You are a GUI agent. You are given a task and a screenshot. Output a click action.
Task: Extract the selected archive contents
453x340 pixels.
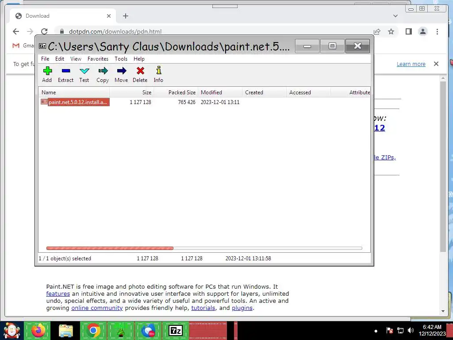(x=65, y=74)
